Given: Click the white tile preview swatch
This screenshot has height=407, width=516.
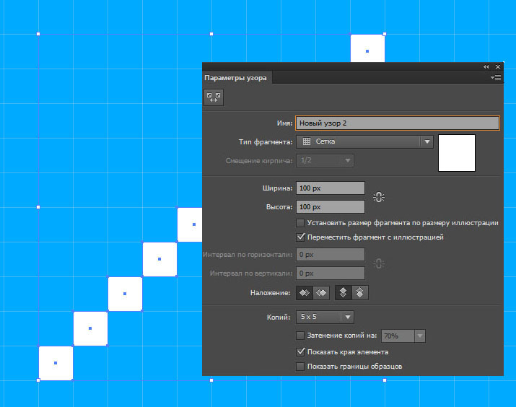Looking at the screenshot, I should coord(456,152).
